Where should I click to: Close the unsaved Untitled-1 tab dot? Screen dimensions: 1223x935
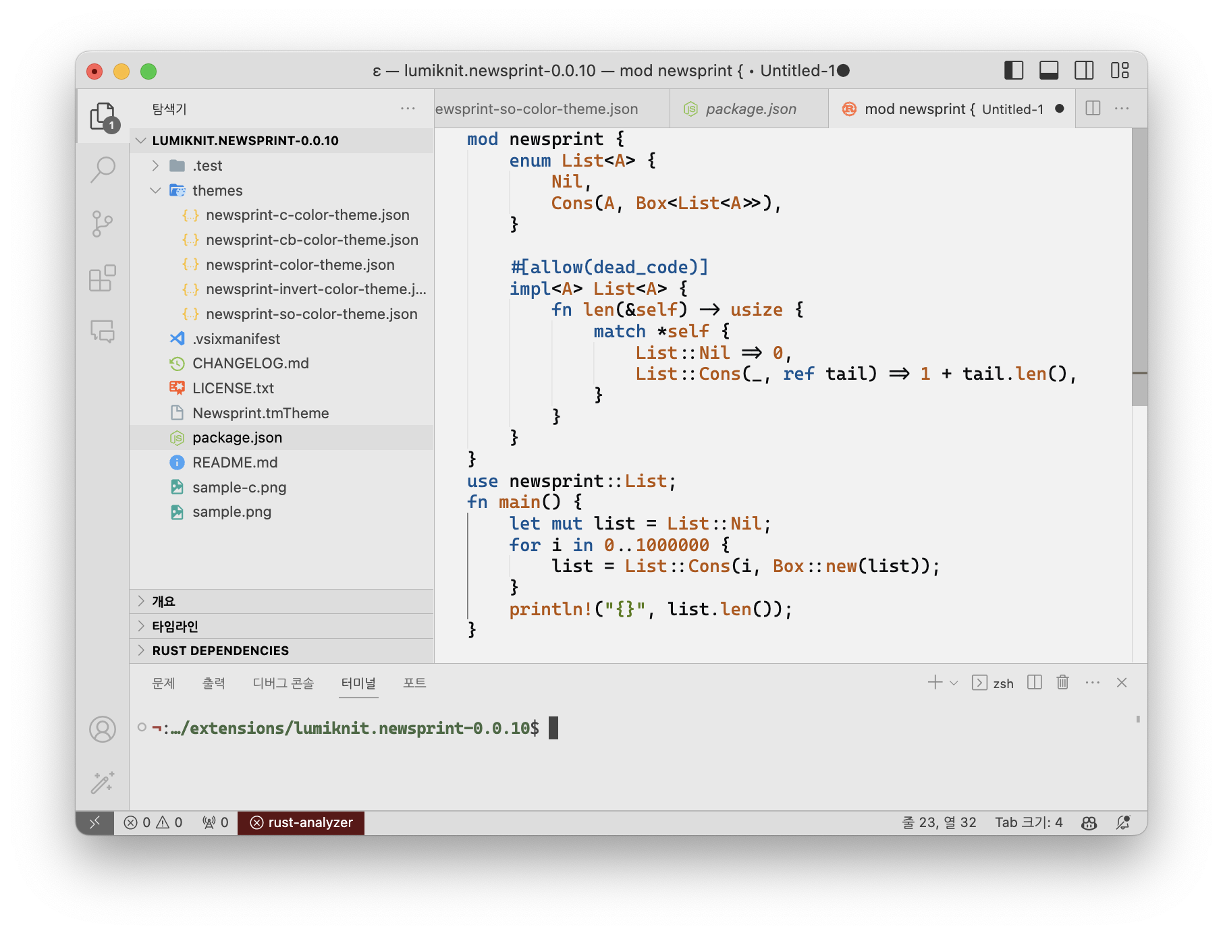click(1060, 109)
